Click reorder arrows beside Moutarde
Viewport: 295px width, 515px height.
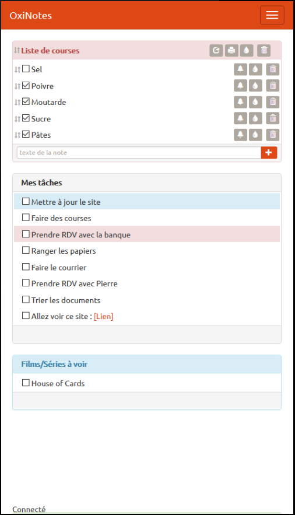pyautogui.click(x=17, y=103)
